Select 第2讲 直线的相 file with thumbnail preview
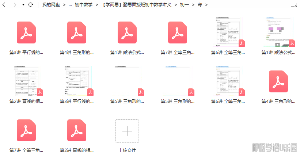The image size is (300, 157). [x=26, y=81]
